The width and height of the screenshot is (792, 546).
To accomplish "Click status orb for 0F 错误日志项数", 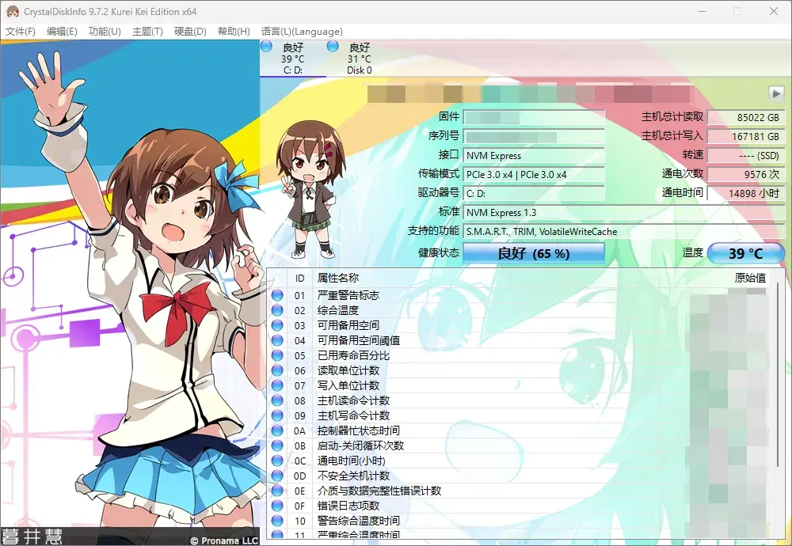I will [x=277, y=506].
